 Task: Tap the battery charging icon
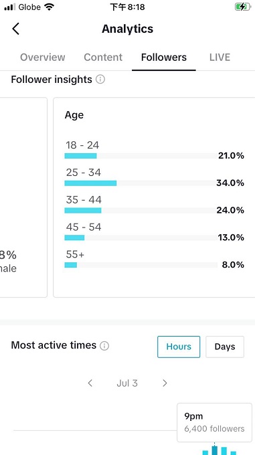click(x=242, y=7)
